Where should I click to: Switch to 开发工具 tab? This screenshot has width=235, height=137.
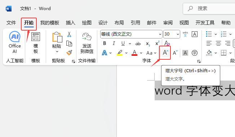pyautogui.click(x=205, y=23)
